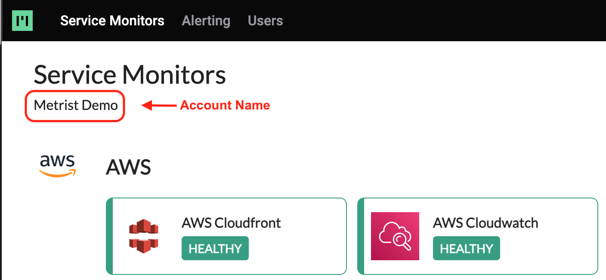The width and height of the screenshot is (606, 280).
Task: Click the HEALTHY badge under AWS Cloudwatch
Action: tap(467, 248)
